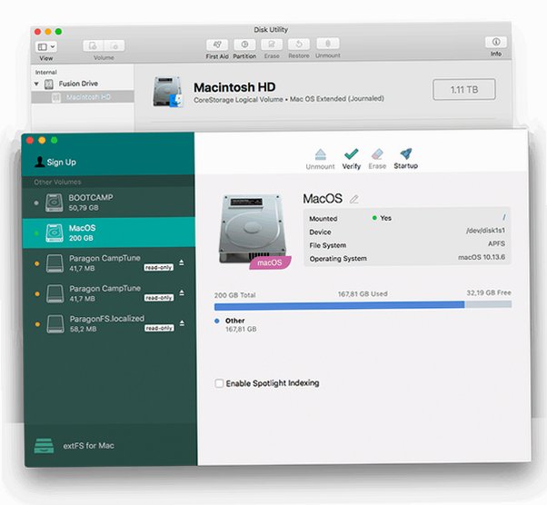Click Restore icon in Disk Utility
Image resolution: width=547 pixels, height=505 pixels.
(299, 44)
